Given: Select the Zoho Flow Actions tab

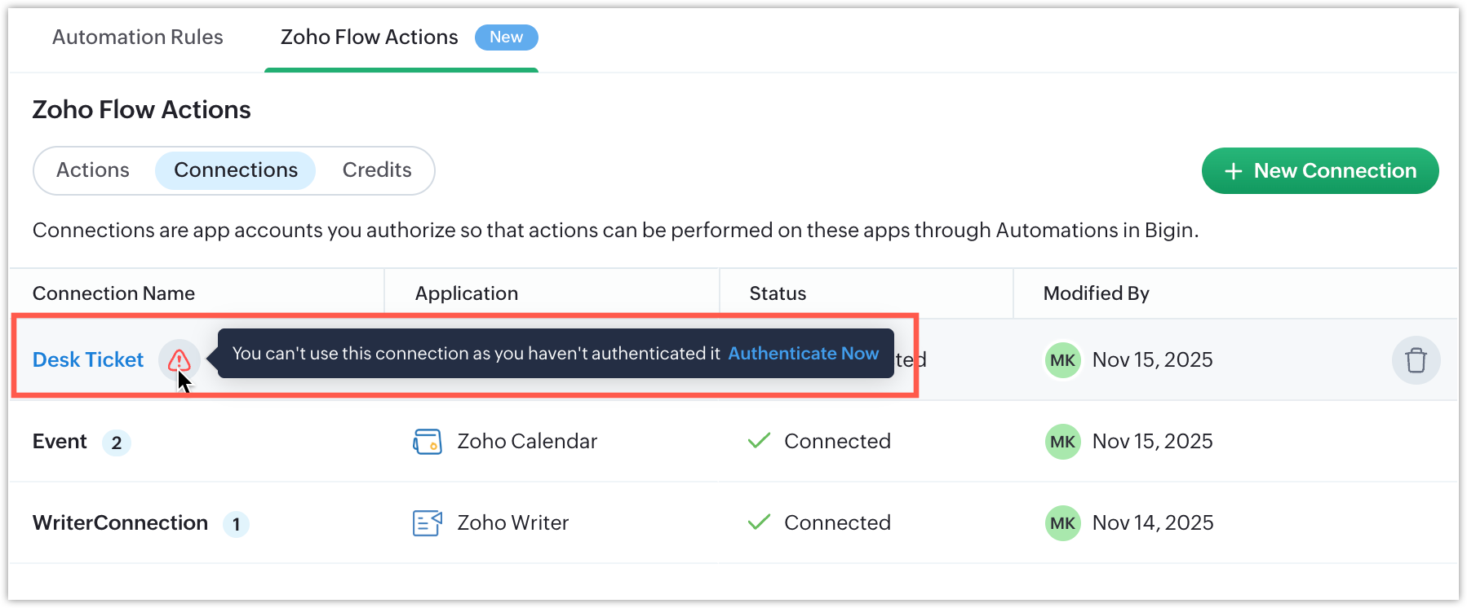Looking at the screenshot, I should [370, 37].
